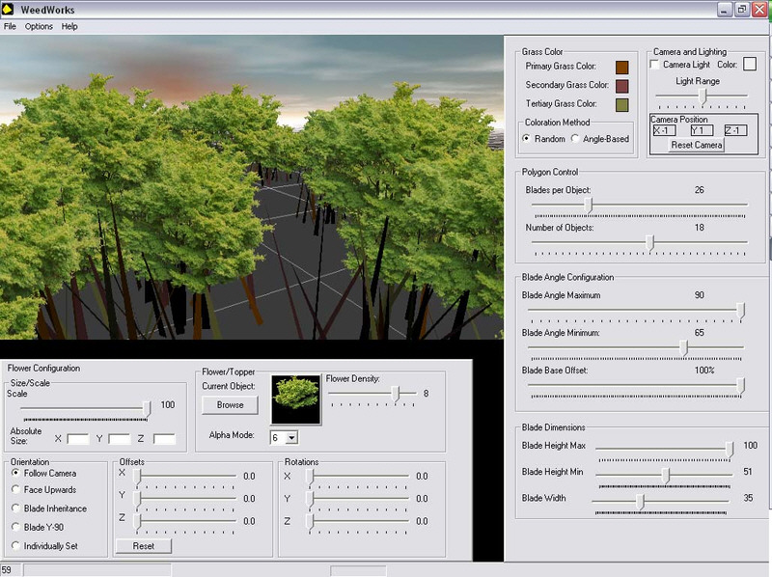The image size is (772, 577).
Task: Choose Angle-Based coloration method
Action: point(576,139)
